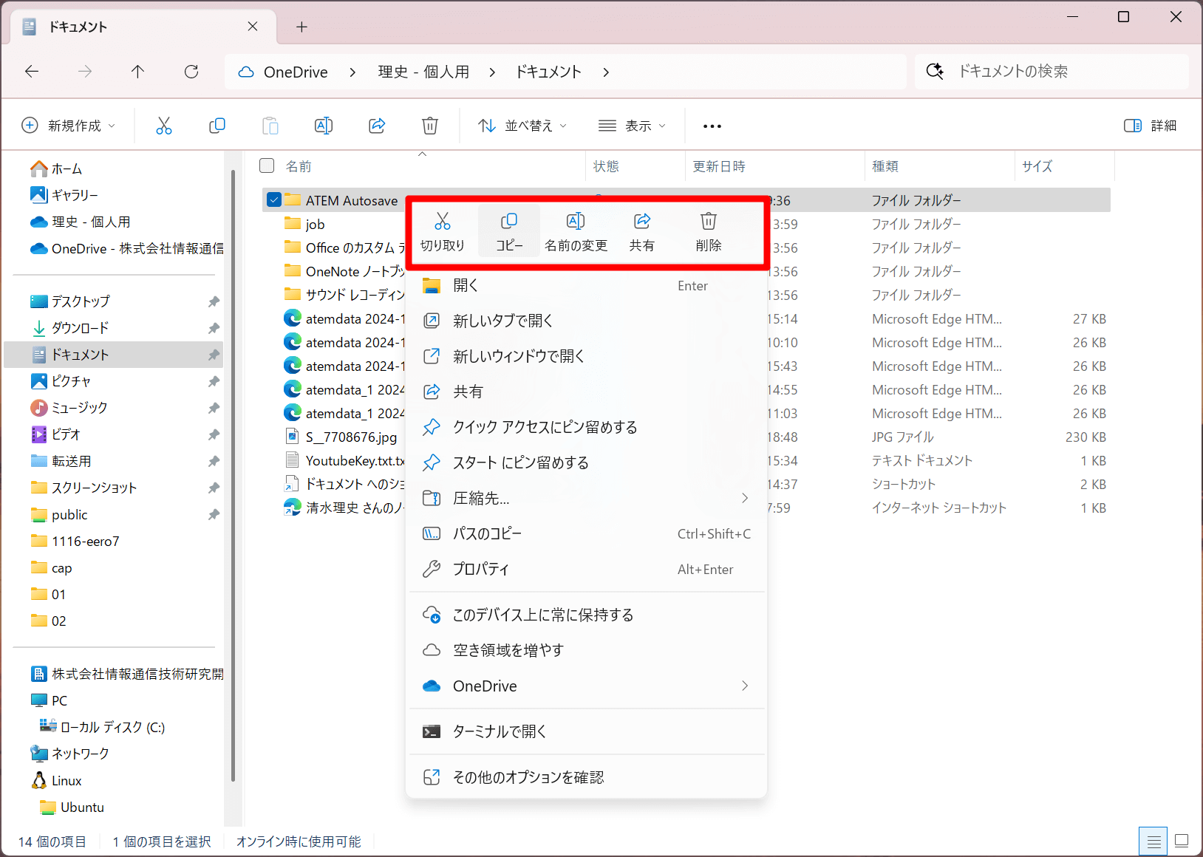This screenshot has height=857, width=1203.
Task: Open ホーム in navigation pane
Action: click(56, 169)
